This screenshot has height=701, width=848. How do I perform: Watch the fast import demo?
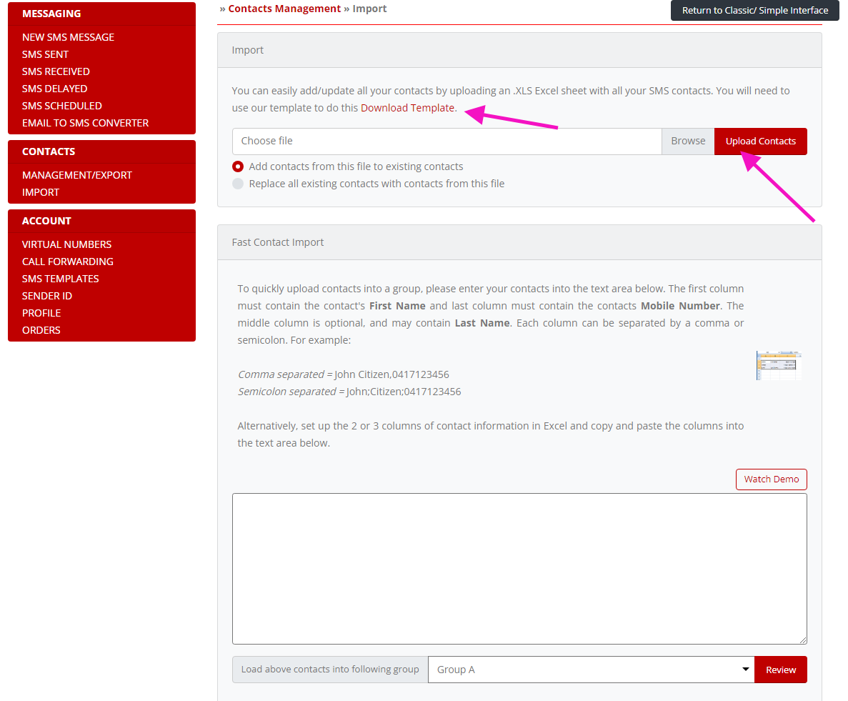pyautogui.click(x=772, y=479)
